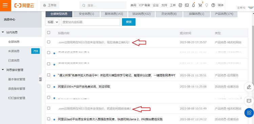Select the 全部类型消息 tab
This screenshot has width=254, height=124.
(59, 14)
